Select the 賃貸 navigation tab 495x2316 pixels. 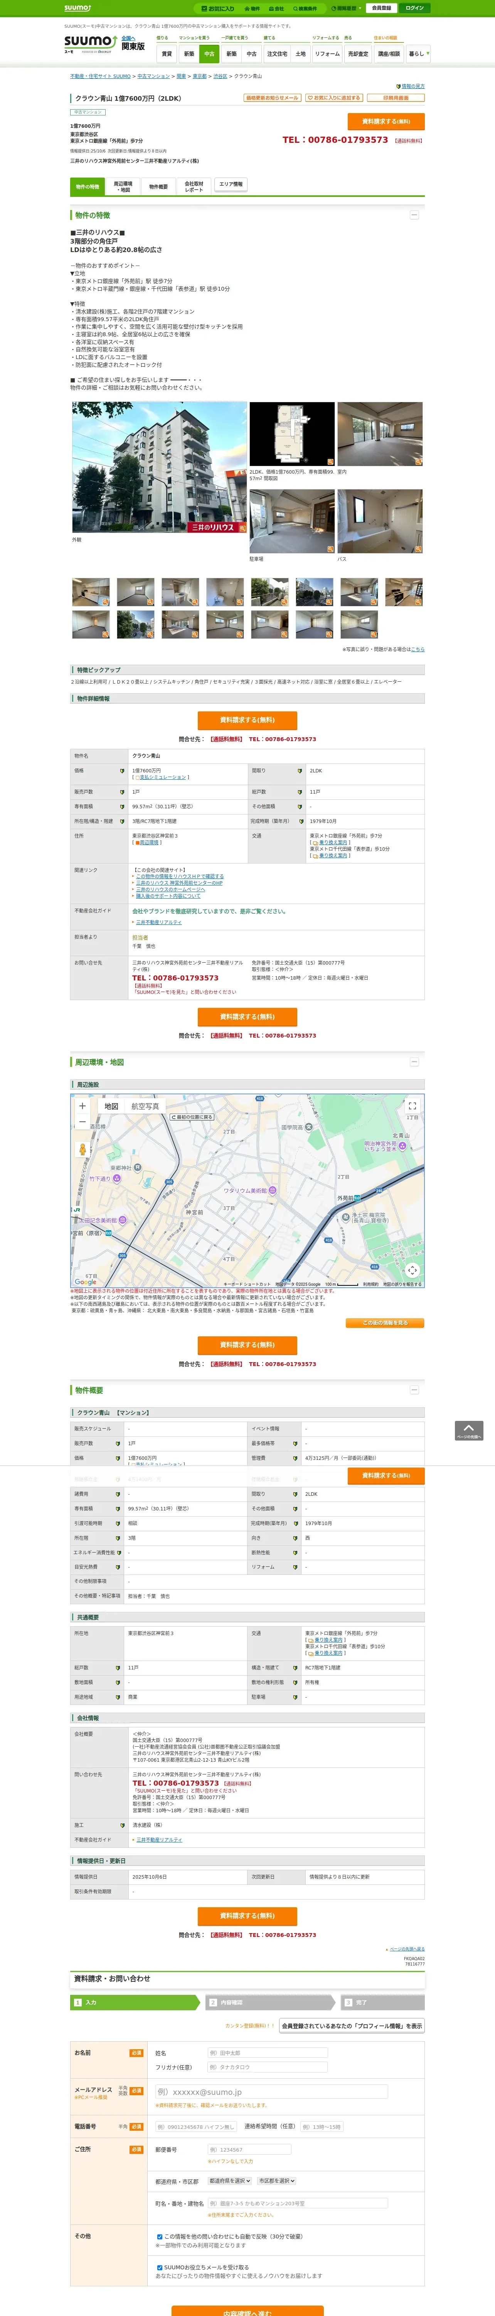[x=166, y=54]
